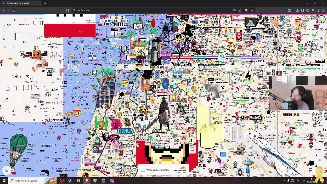Click the browser back arrow
The width and height of the screenshot is (327, 184).
tap(4, 10)
